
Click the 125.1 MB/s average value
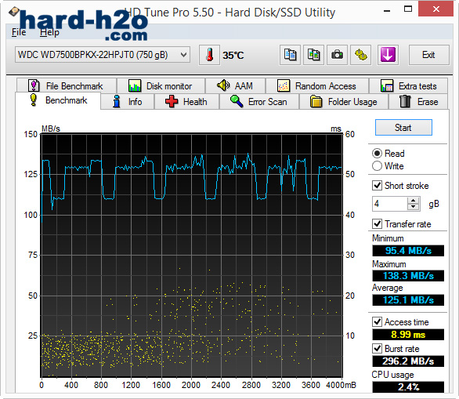(408, 300)
